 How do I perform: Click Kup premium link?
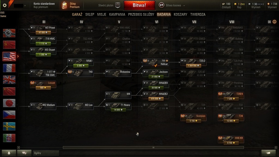(x=41, y=7)
